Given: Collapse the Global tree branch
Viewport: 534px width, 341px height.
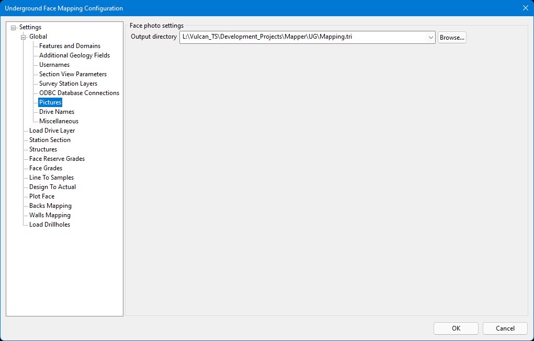Looking at the screenshot, I should [23, 37].
